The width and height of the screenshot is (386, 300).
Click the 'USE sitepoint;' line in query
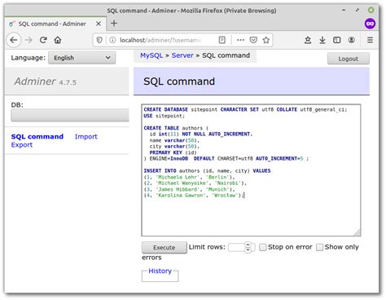pos(164,116)
